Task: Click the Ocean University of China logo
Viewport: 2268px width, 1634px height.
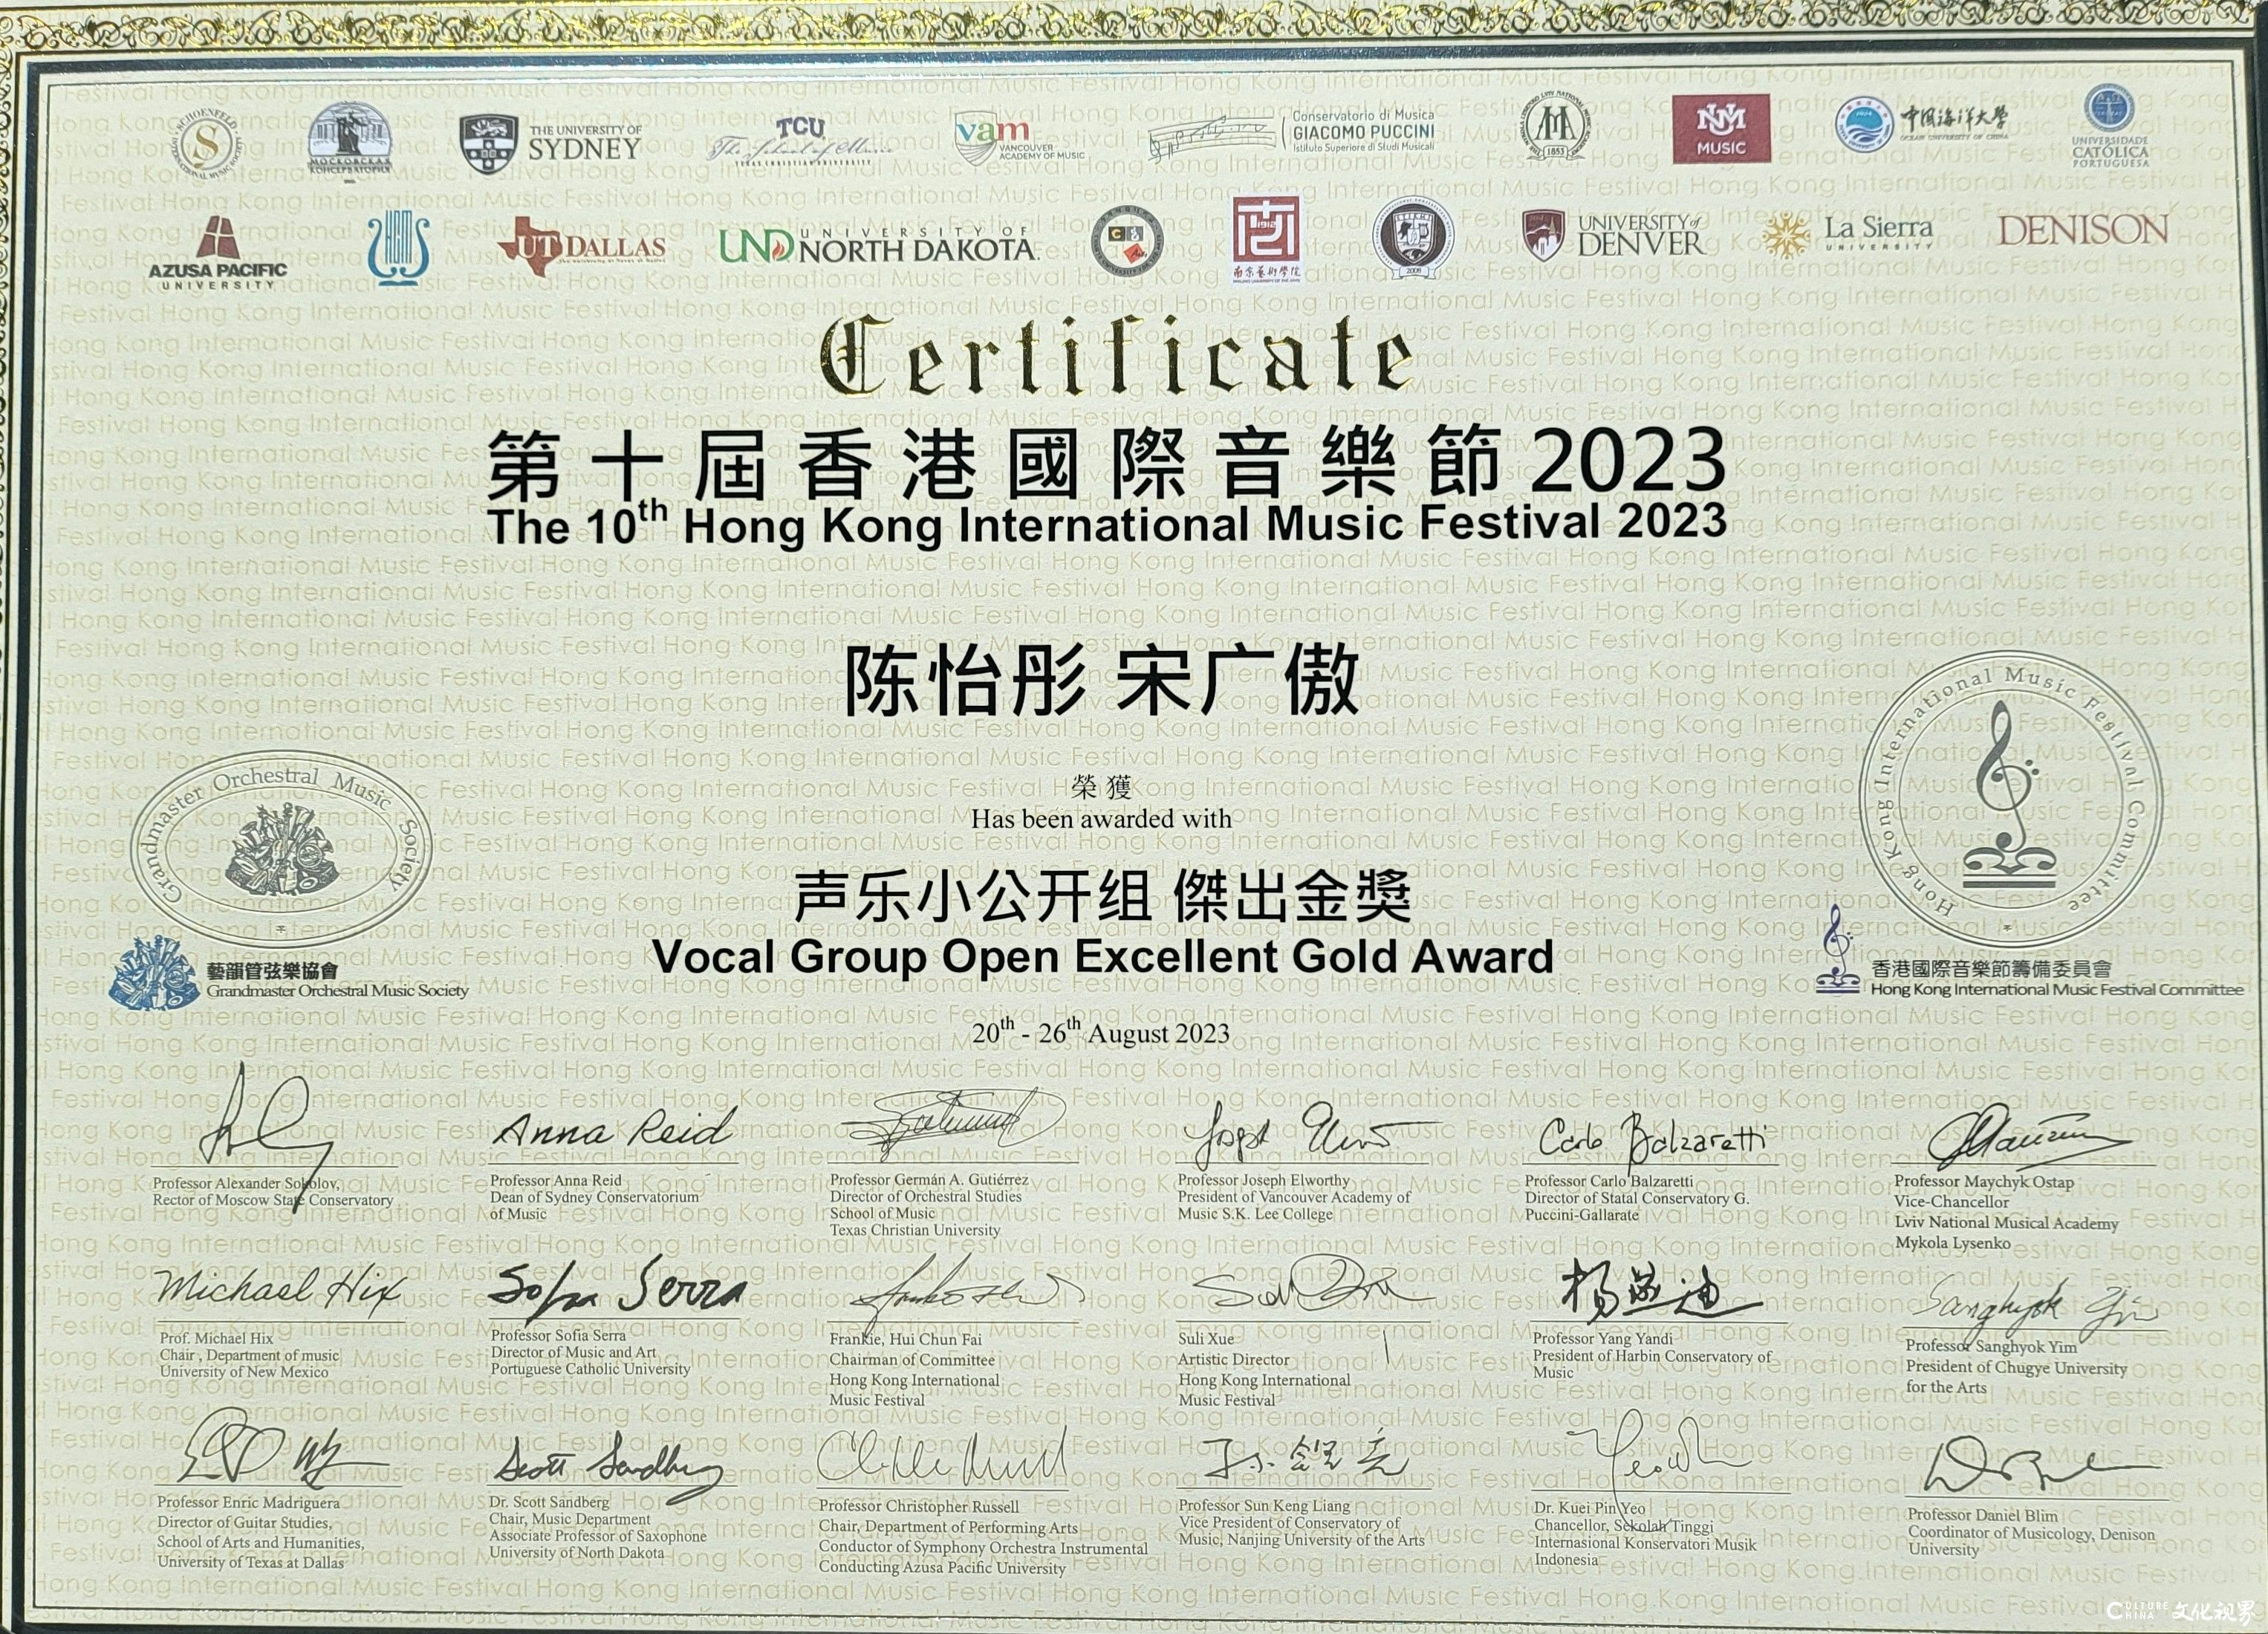Action: (x=1922, y=125)
